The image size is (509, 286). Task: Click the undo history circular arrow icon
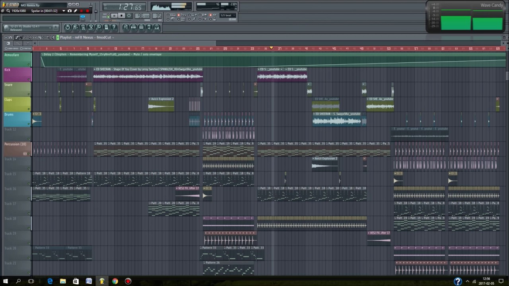pos(68,27)
